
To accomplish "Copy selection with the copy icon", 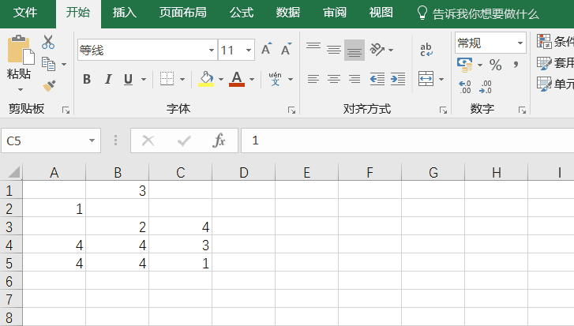I will click(48, 64).
